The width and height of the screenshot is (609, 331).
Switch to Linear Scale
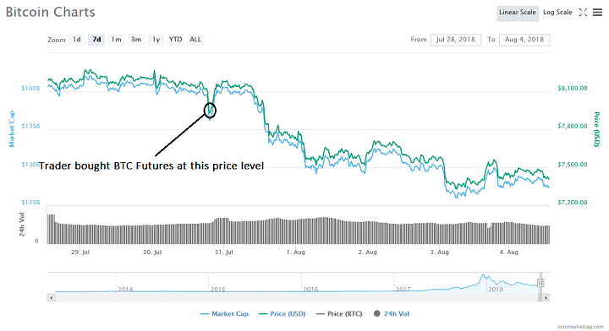coord(518,13)
